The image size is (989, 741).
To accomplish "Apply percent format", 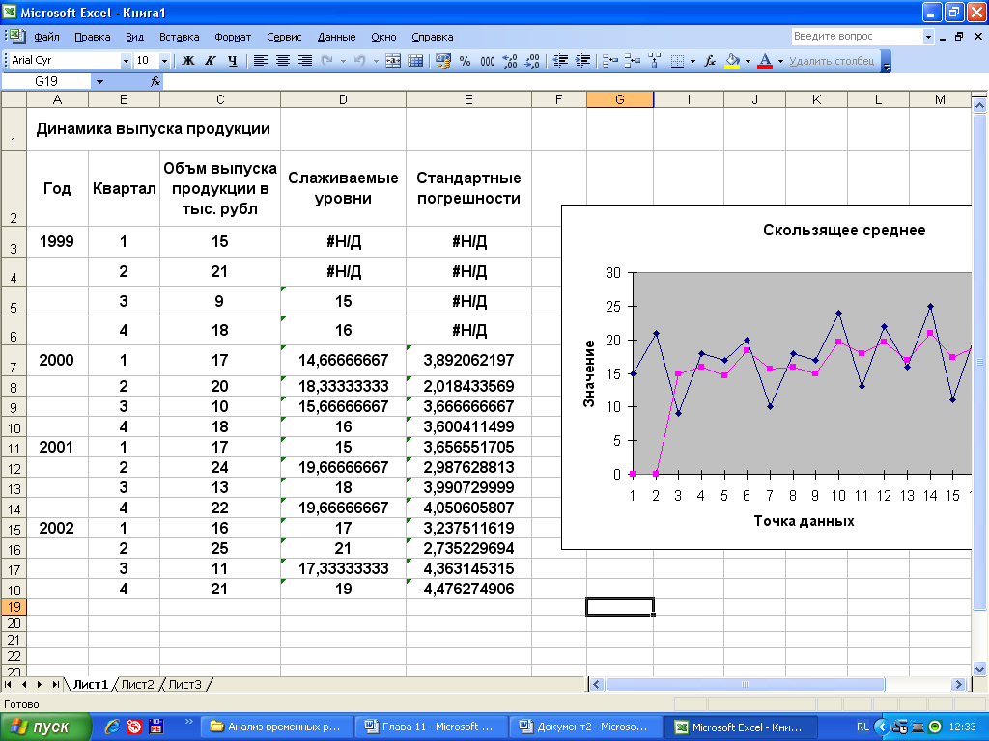I will coord(465,61).
